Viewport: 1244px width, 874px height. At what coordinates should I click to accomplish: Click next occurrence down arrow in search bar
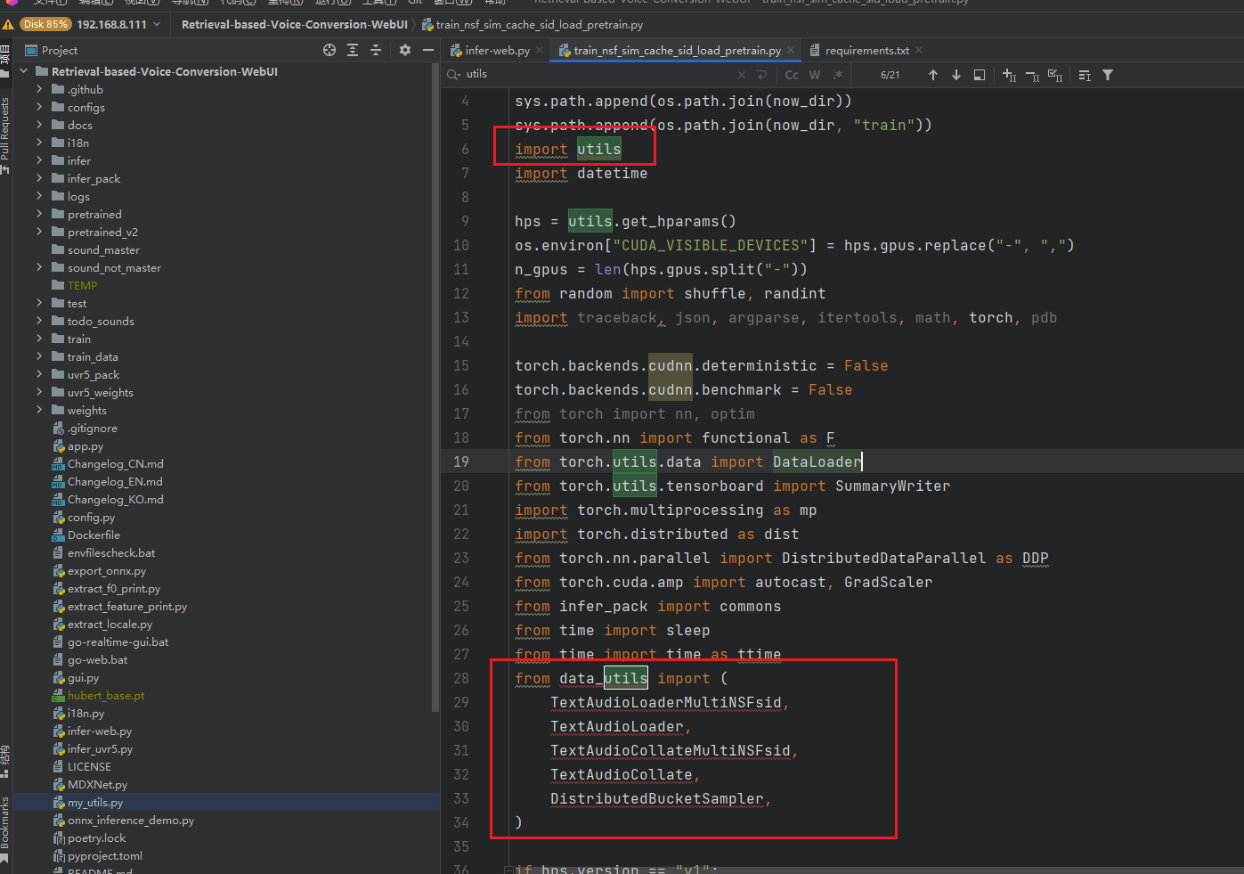coord(956,75)
